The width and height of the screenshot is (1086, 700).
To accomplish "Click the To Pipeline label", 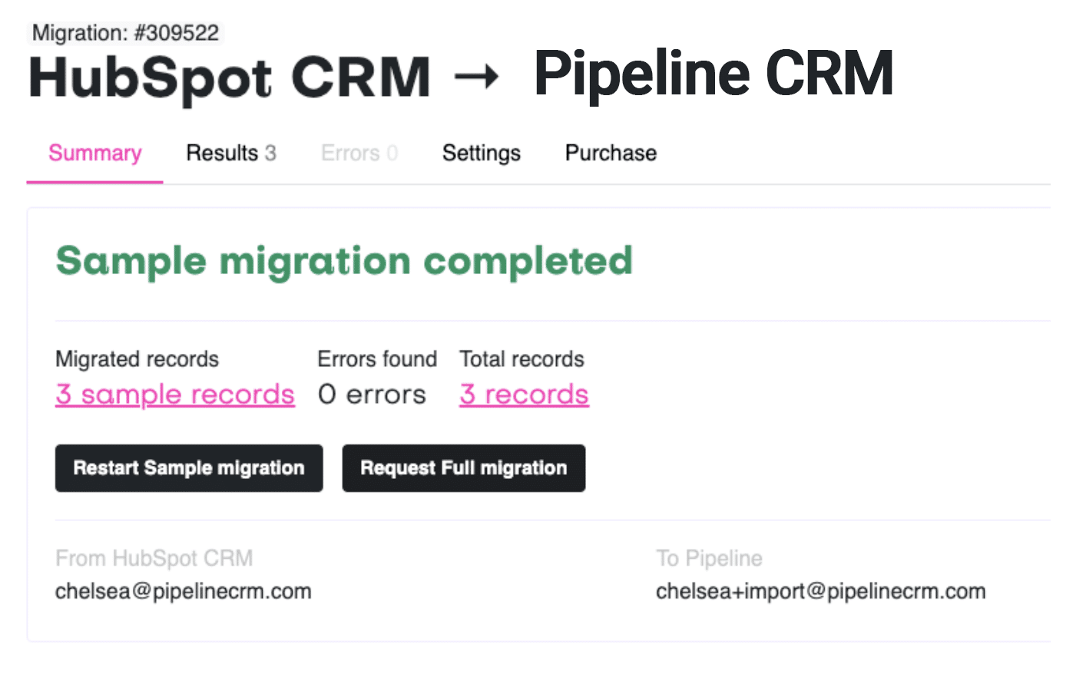I will coord(708,558).
